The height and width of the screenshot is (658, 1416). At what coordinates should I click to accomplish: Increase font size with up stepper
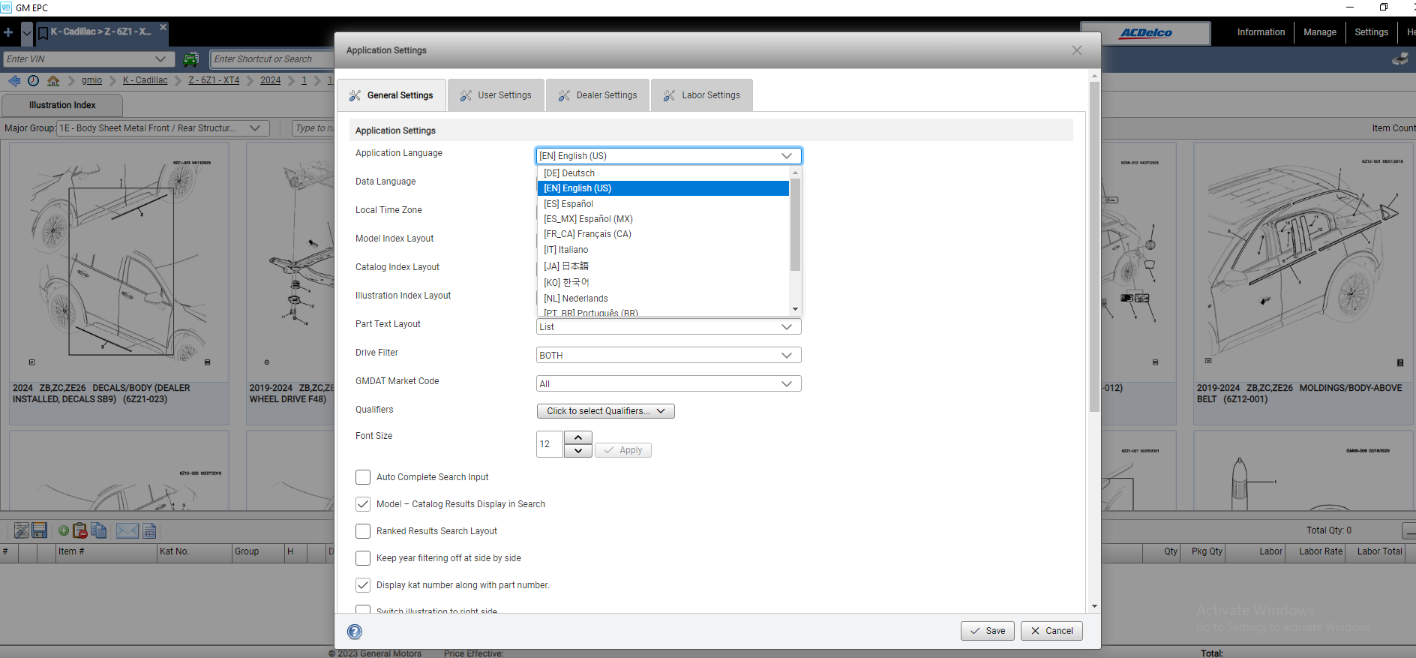tap(578, 437)
